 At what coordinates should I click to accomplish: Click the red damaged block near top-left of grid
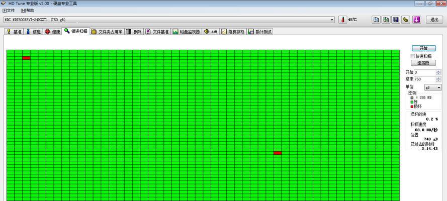tap(26, 58)
